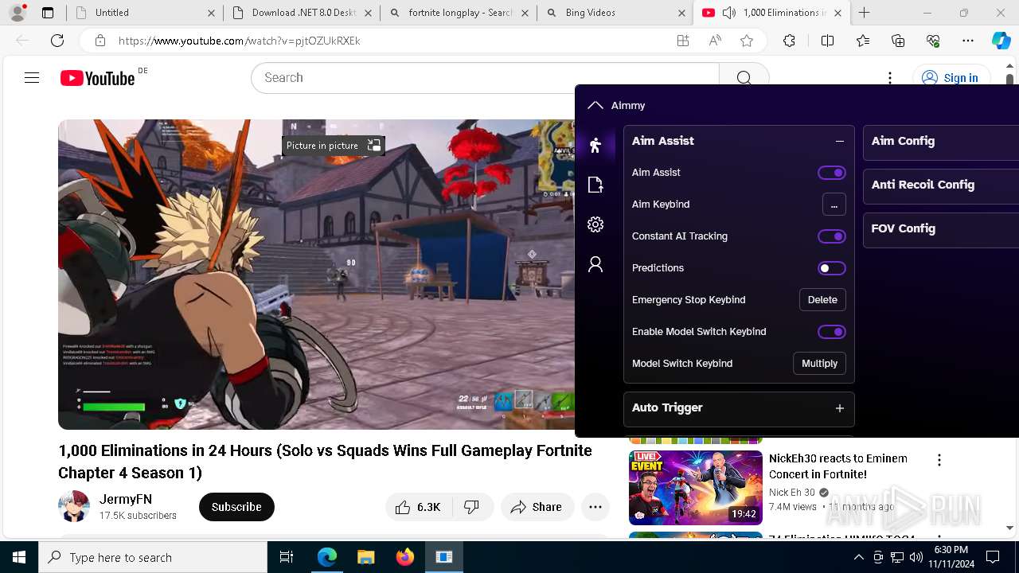Subscribe to JermyFN channel

(236, 507)
